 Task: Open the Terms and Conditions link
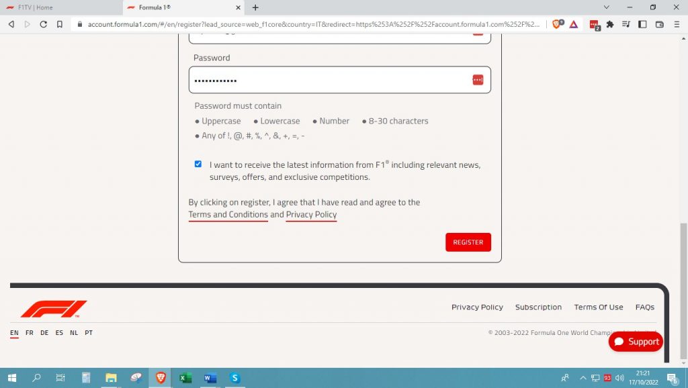pos(228,214)
